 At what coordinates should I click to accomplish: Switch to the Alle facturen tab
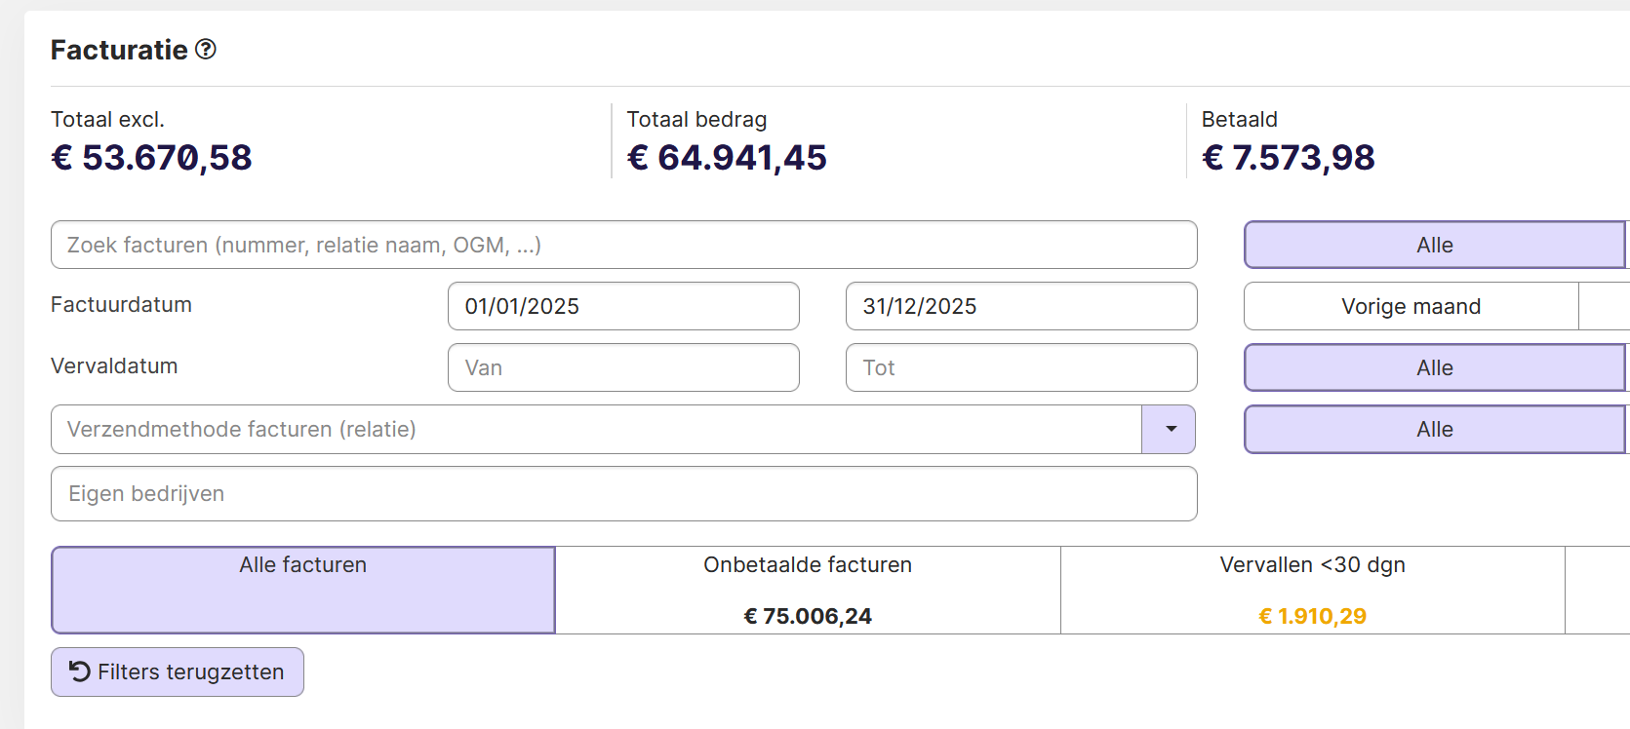point(303,590)
